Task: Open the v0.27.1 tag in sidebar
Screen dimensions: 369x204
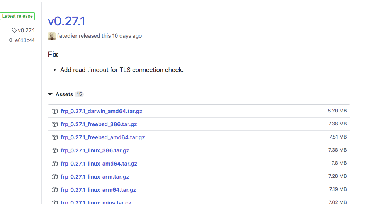Action: 26,30
